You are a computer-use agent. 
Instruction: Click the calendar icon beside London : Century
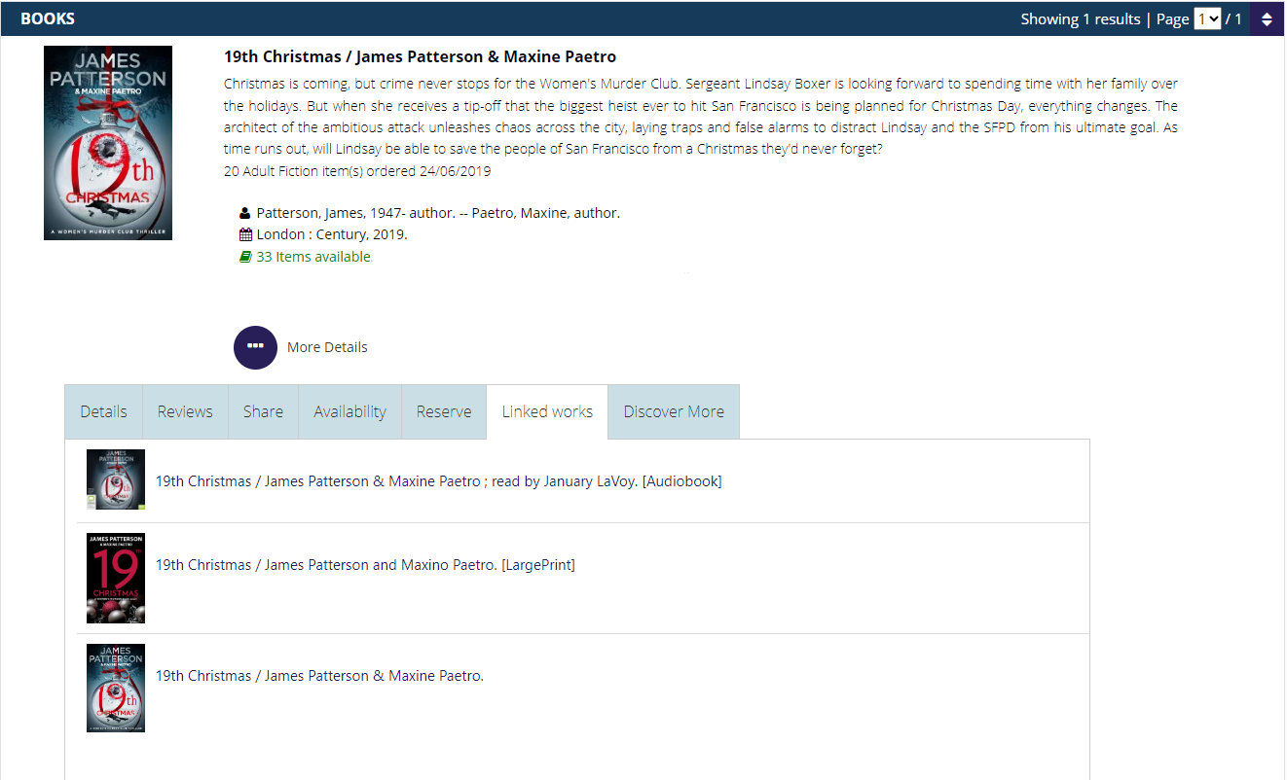click(x=245, y=234)
